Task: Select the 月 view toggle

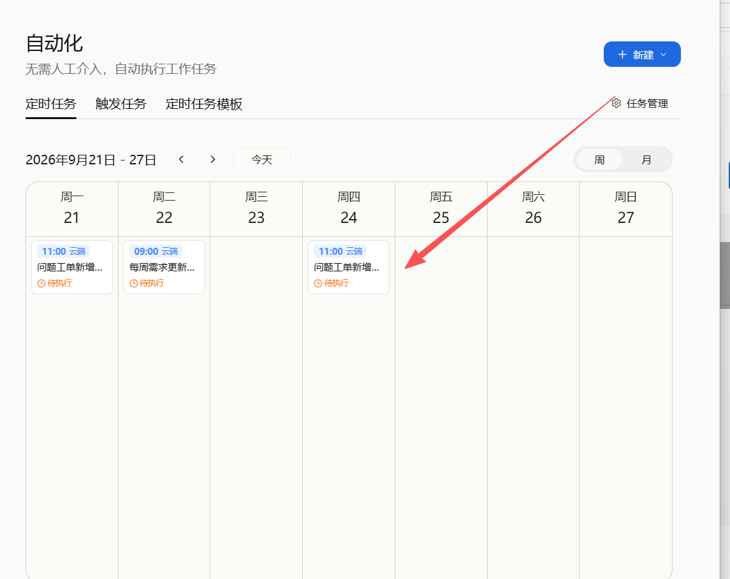Action: coord(646,160)
